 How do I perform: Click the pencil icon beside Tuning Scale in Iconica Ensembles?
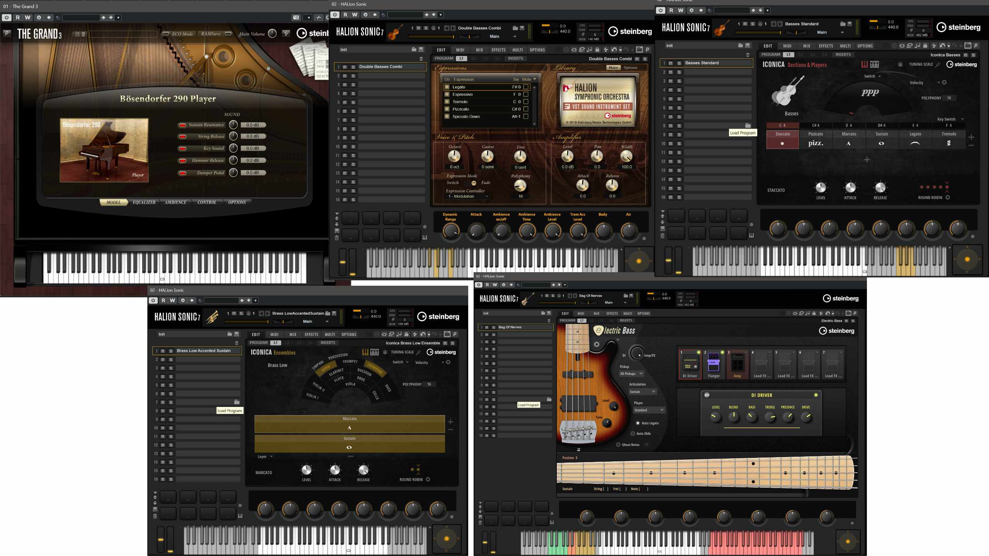pyautogui.click(x=418, y=352)
